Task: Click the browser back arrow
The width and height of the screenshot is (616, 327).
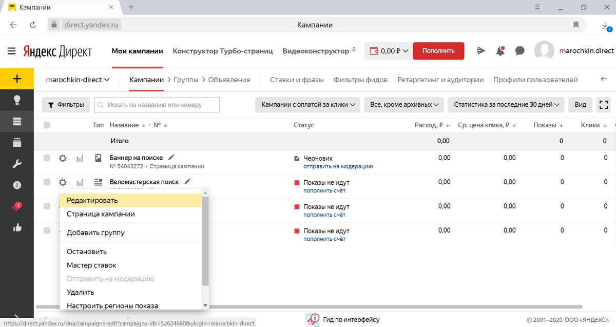Action: coord(13,25)
